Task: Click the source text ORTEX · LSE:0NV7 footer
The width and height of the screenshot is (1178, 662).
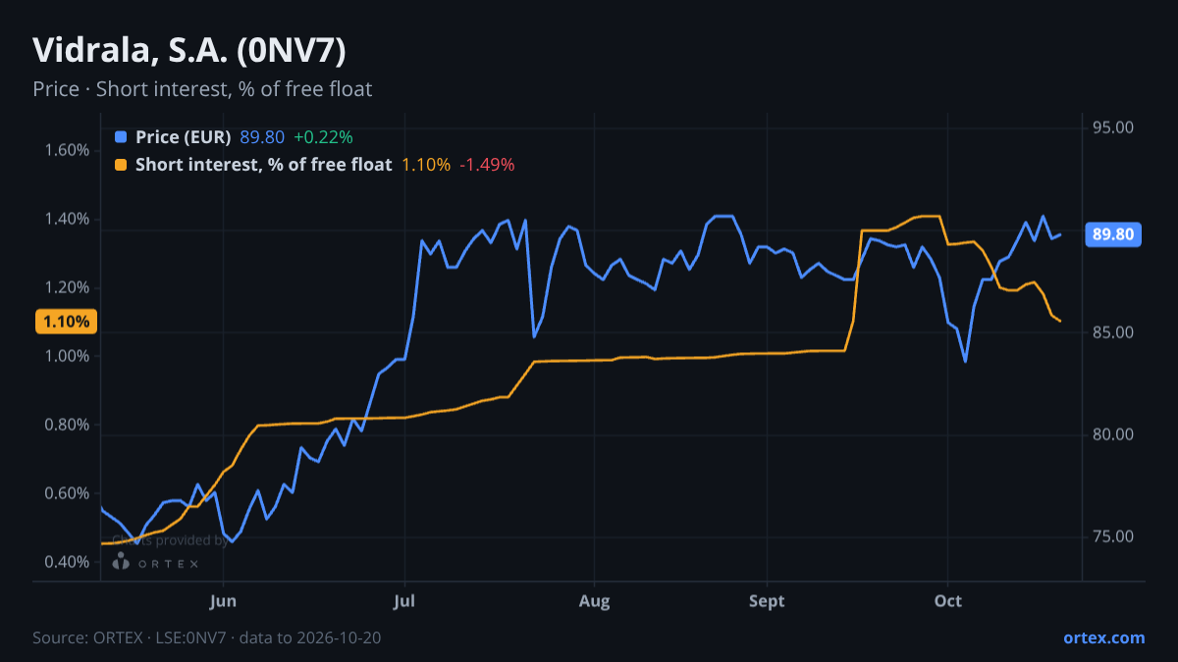Action: 206,637
